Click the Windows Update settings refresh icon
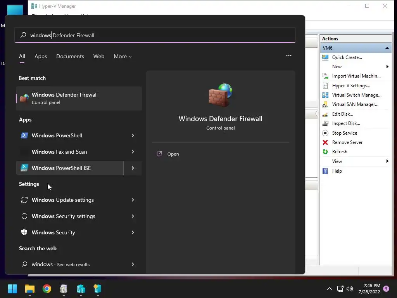Screen dimensions: 397x298 (x=24, y=200)
